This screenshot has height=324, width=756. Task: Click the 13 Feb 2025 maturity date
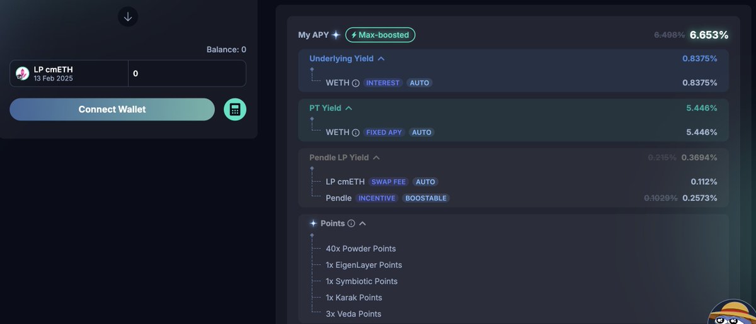point(54,78)
